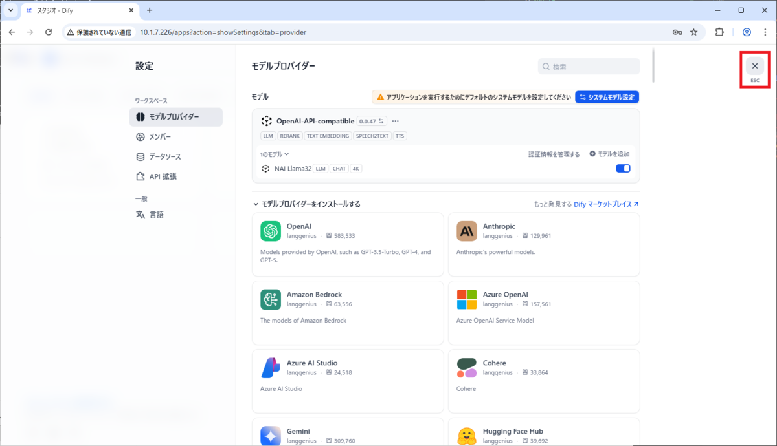Click the browser Forward arrow
The height and width of the screenshot is (446, 777).
(x=30, y=32)
